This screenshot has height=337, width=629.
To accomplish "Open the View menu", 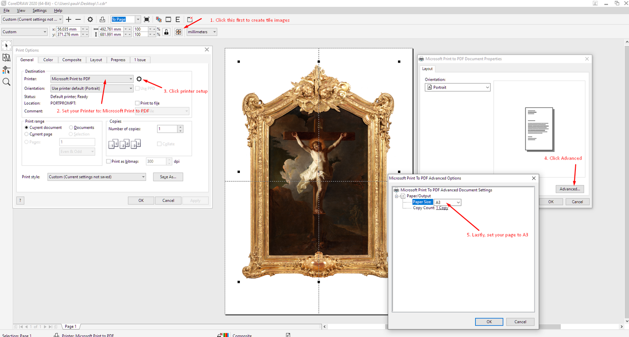I will click(x=21, y=10).
